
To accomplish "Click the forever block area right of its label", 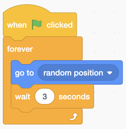I will point(58,49).
